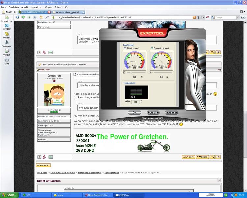
Task: Collapse the Direkt antworten section
Action: tap(219, 180)
